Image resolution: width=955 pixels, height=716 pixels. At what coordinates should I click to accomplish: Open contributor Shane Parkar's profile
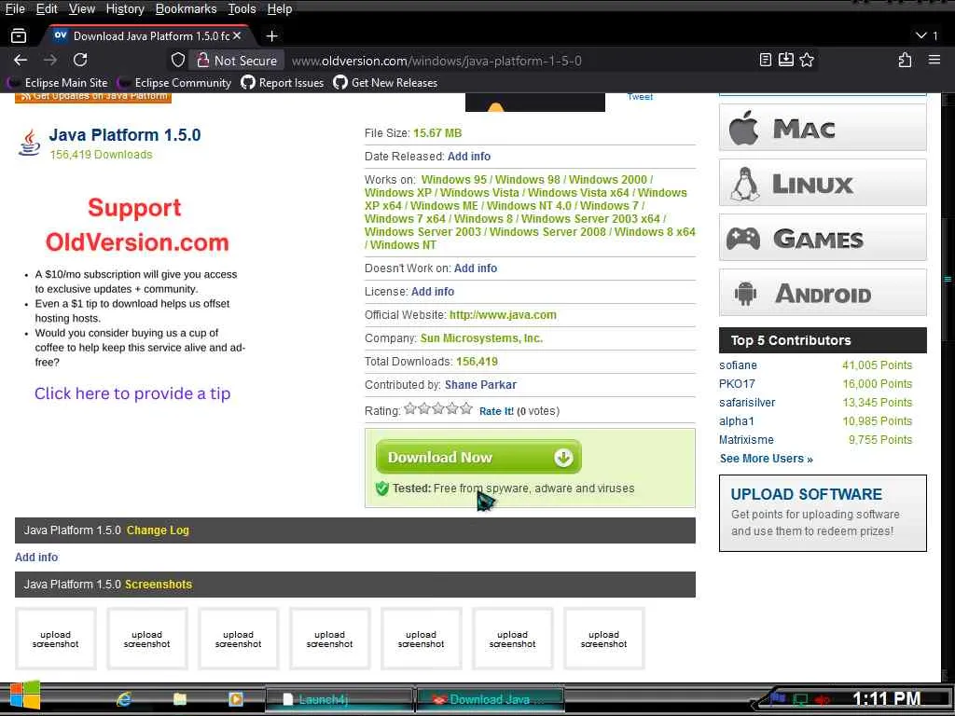(480, 385)
